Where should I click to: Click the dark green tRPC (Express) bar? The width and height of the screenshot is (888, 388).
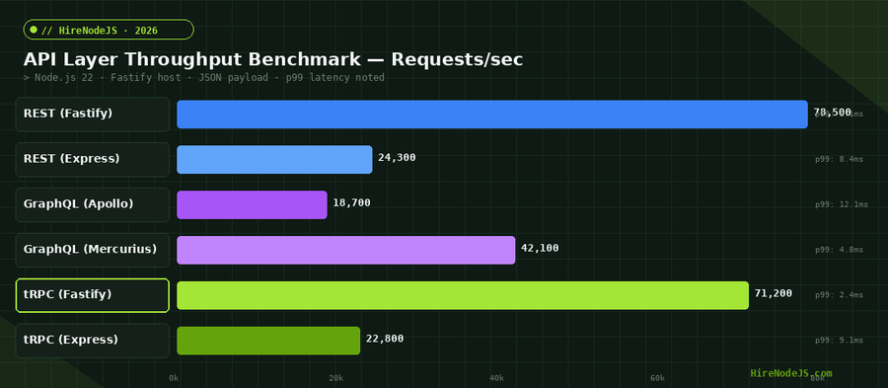268,341
